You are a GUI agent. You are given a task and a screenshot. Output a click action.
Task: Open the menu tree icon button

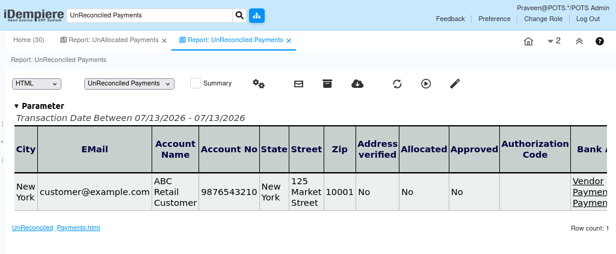click(x=257, y=16)
